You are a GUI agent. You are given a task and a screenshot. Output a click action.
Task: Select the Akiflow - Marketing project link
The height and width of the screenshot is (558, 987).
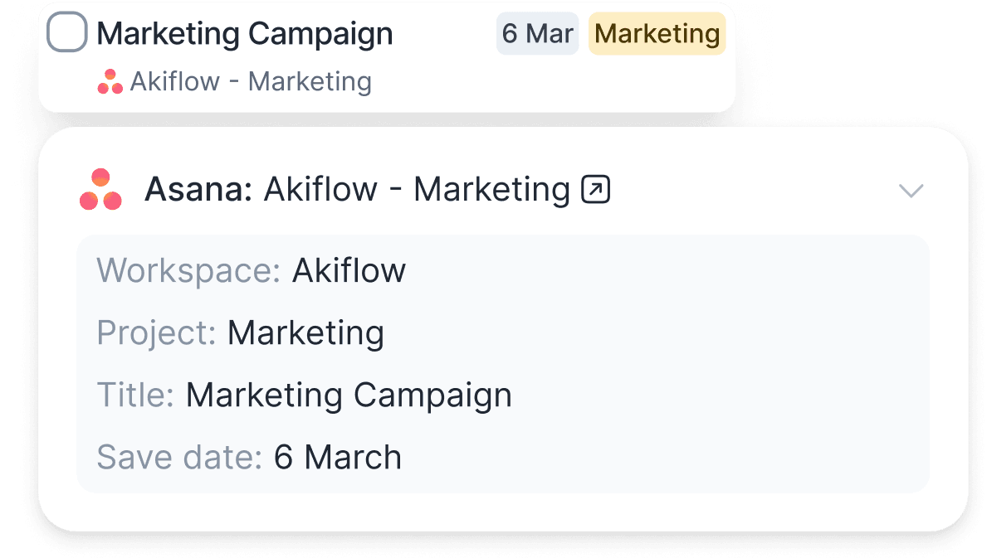[x=251, y=80]
